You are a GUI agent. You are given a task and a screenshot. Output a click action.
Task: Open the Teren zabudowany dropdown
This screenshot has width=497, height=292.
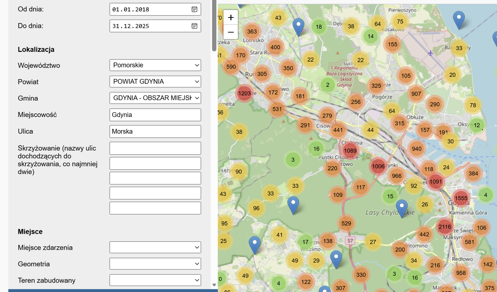[x=155, y=280]
